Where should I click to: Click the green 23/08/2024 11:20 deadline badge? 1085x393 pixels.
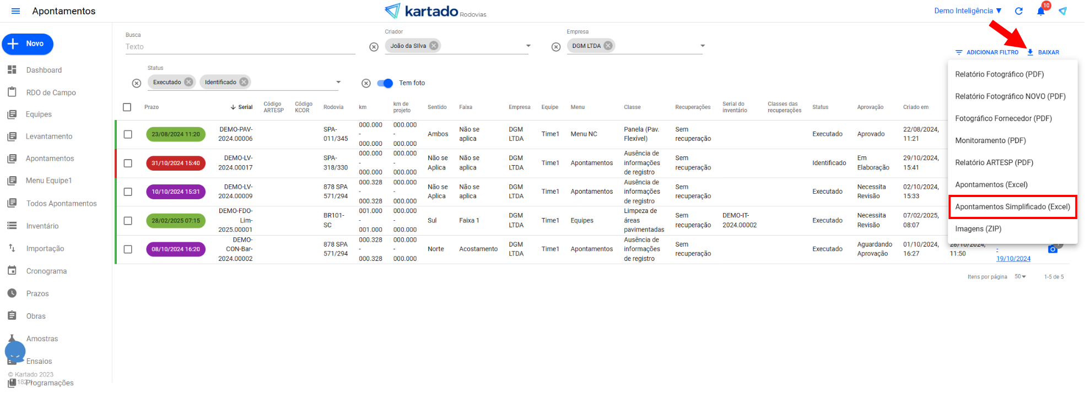(176, 134)
